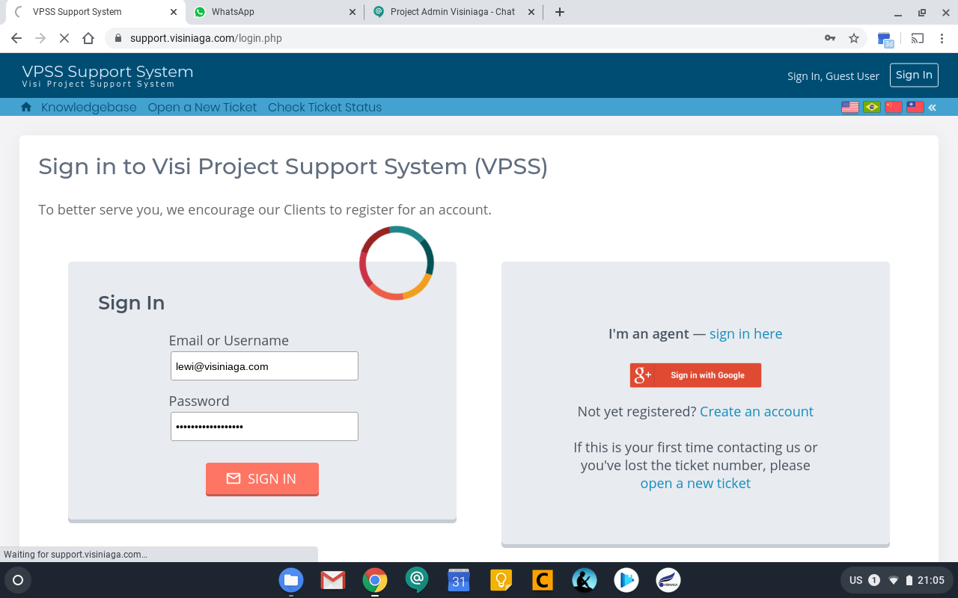The height and width of the screenshot is (598, 958).
Task: Switch language using the Brazil flag
Action: [x=872, y=107]
